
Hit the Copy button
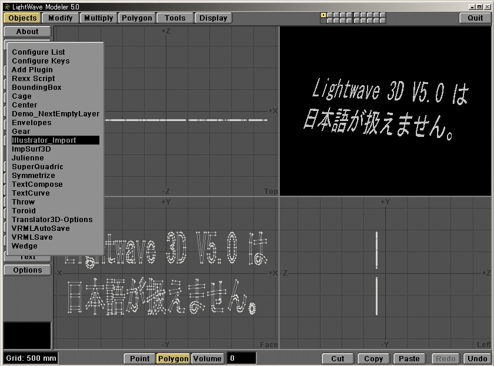click(x=373, y=358)
